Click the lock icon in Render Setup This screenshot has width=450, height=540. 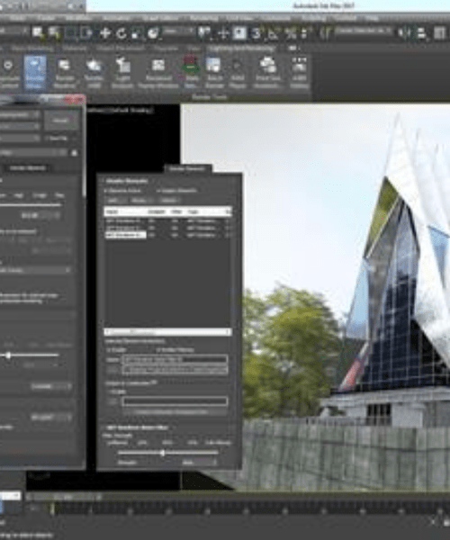pyautogui.click(x=75, y=153)
